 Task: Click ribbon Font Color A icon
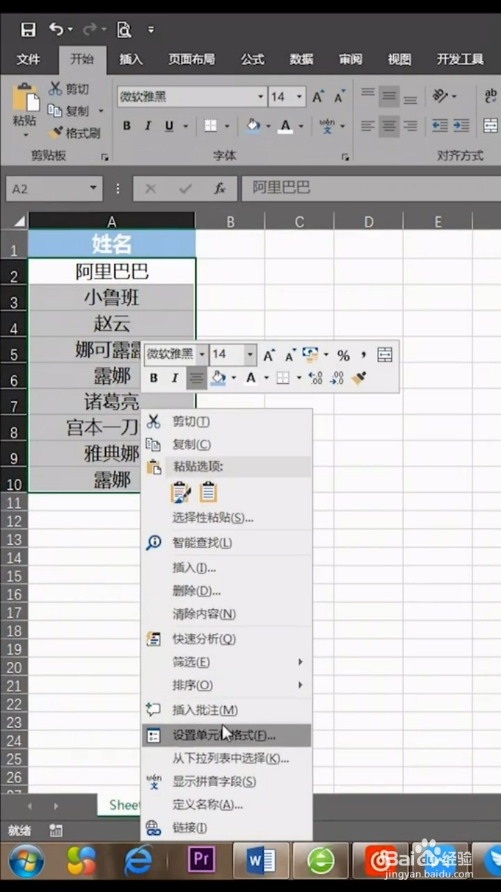[x=285, y=126]
